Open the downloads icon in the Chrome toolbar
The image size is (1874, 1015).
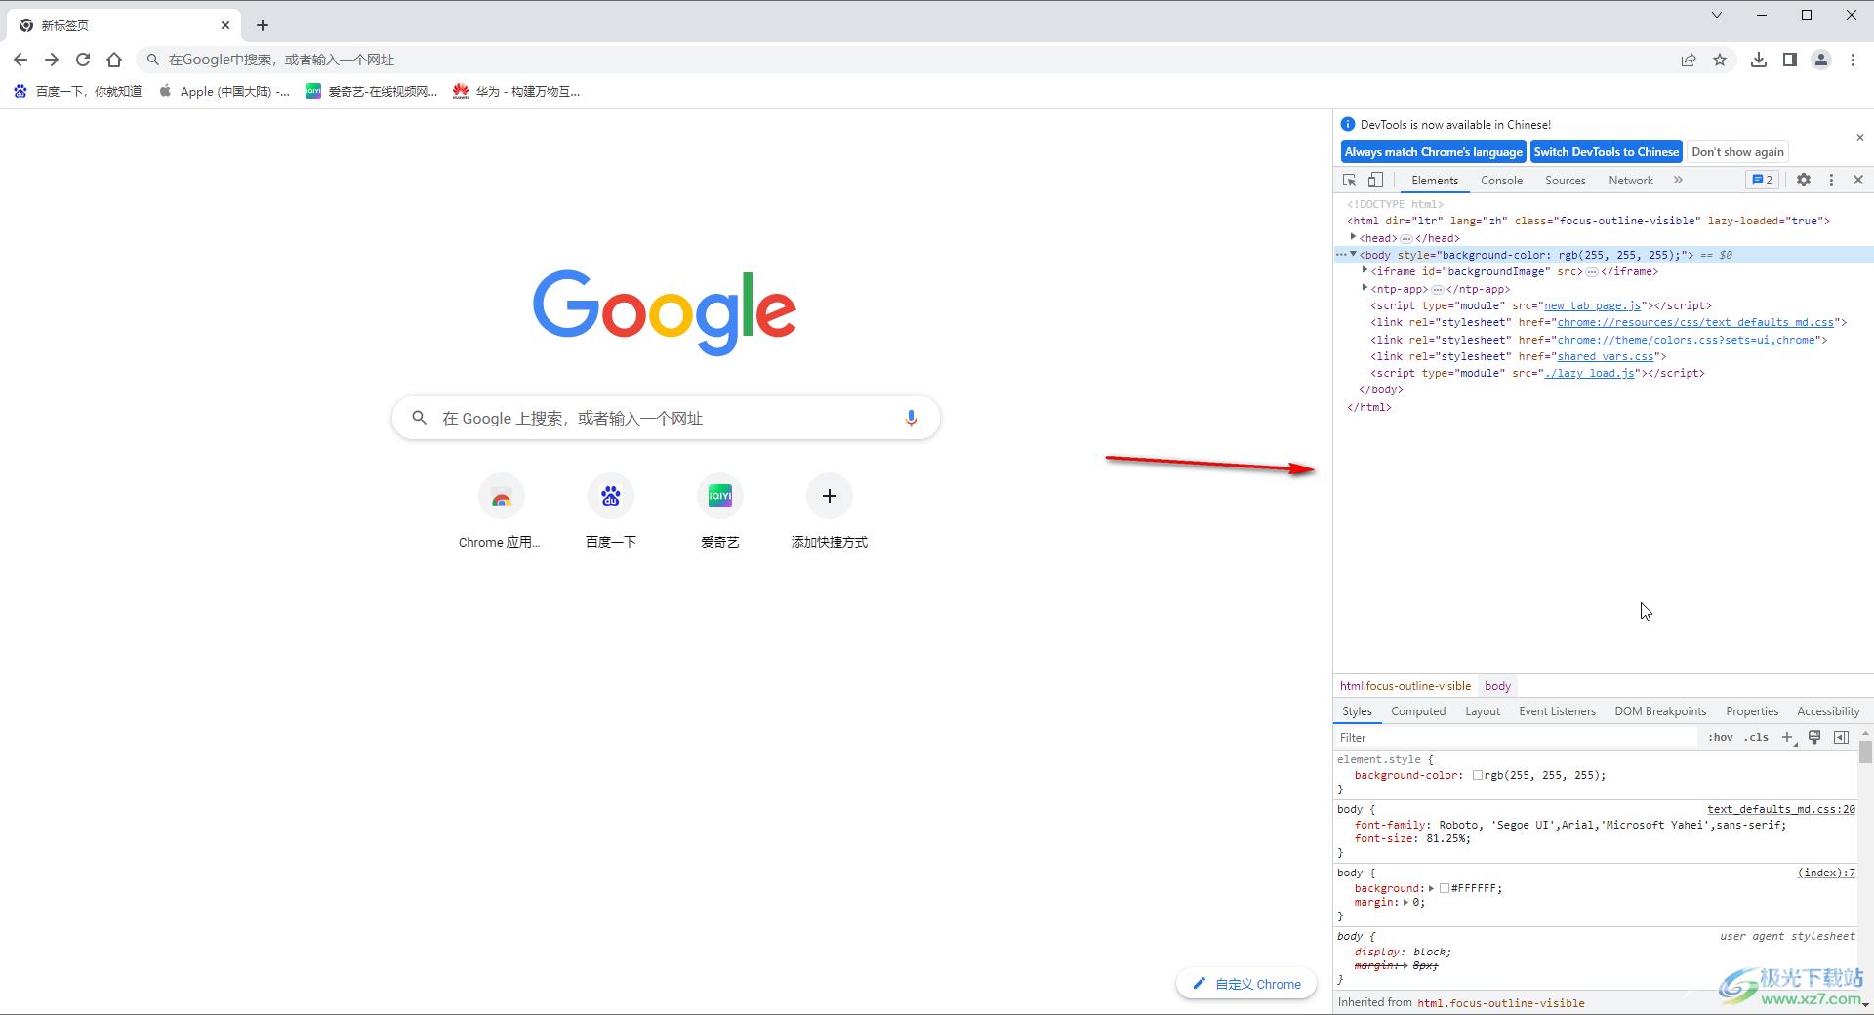pos(1759,60)
